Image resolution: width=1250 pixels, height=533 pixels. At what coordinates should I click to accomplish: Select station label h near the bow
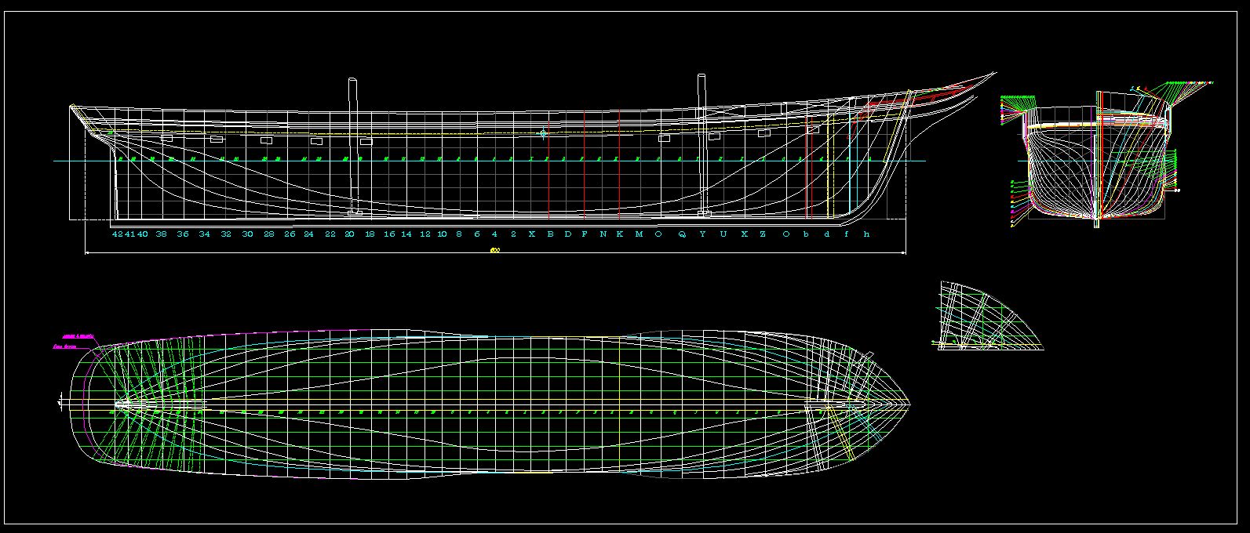tap(866, 234)
